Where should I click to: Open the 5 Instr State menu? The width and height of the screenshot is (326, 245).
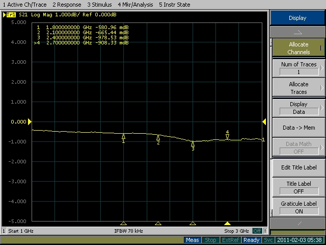coord(174,5)
